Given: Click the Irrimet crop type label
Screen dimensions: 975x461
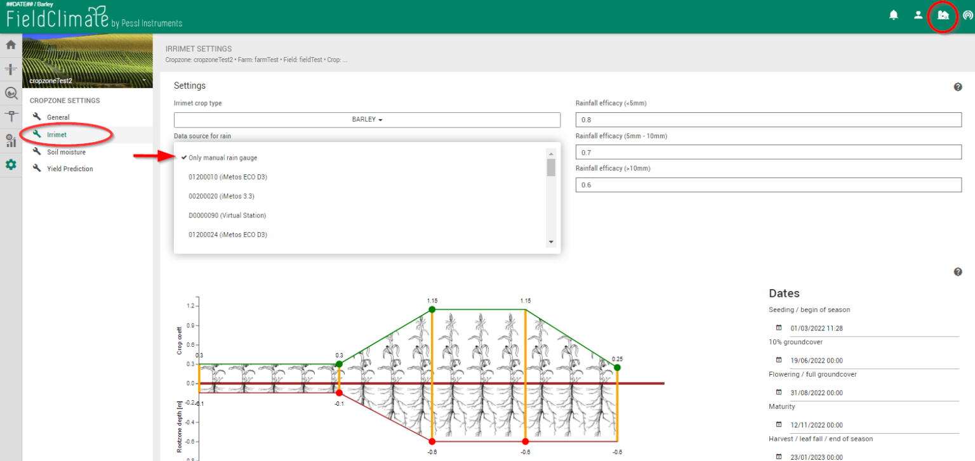Looking at the screenshot, I should tap(198, 103).
